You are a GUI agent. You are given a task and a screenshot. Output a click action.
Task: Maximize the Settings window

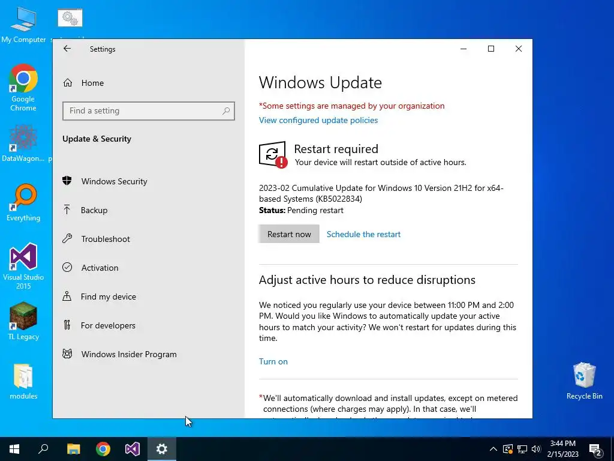point(491,49)
